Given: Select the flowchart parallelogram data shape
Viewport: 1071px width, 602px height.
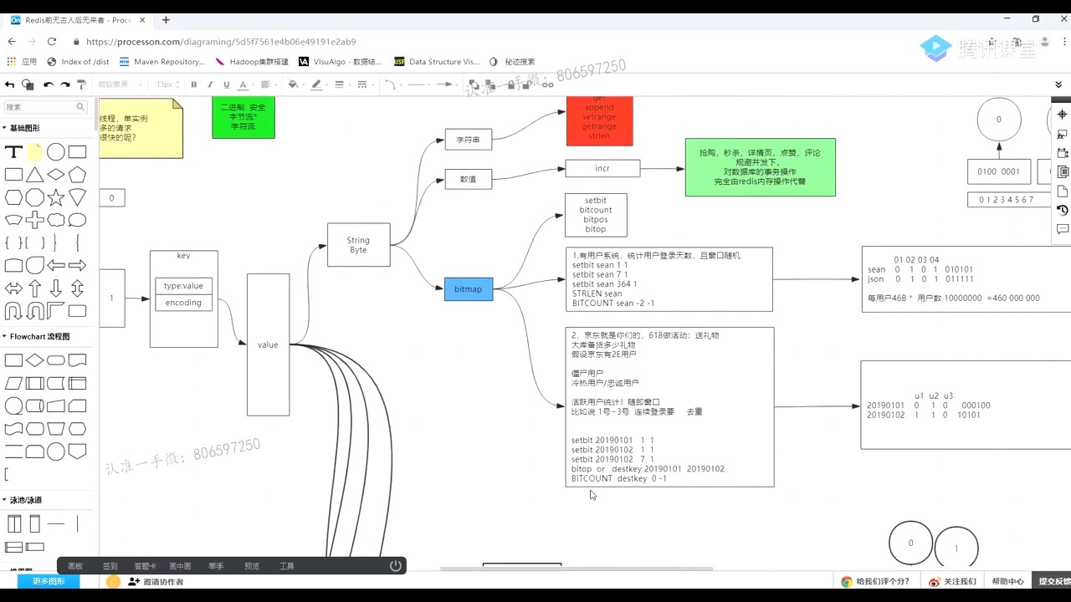Looking at the screenshot, I should (x=13, y=384).
